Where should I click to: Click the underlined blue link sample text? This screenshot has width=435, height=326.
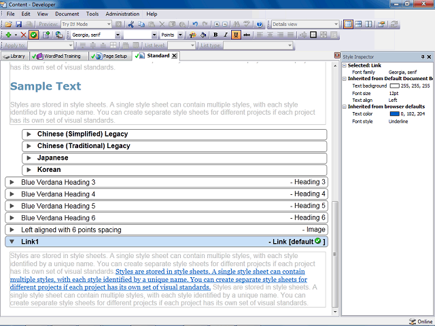click(x=158, y=279)
